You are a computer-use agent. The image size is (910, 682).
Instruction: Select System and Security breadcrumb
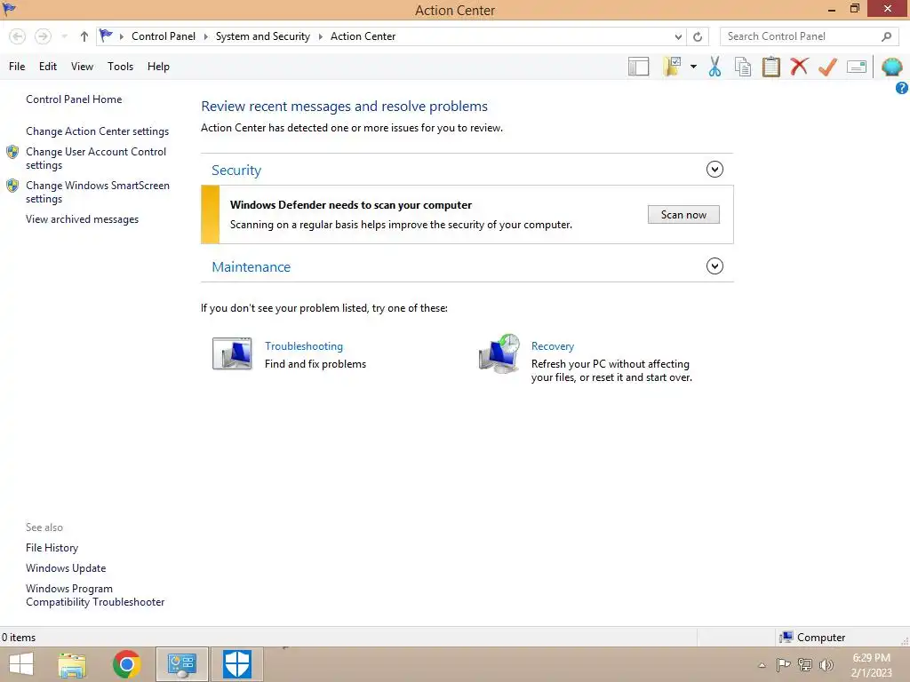coord(263,36)
